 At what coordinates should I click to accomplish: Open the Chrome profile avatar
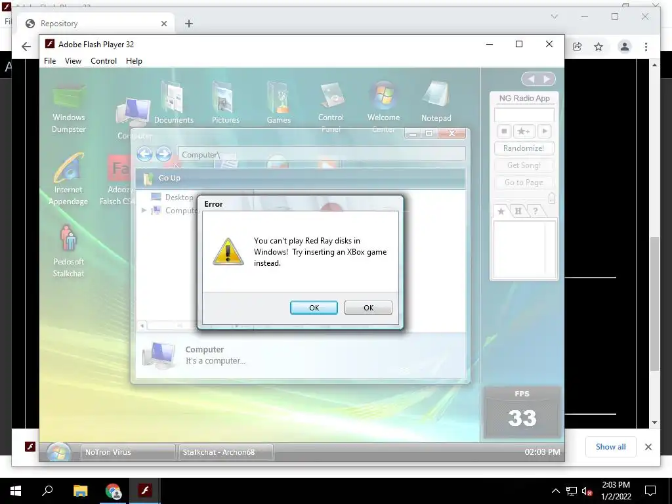click(x=625, y=47)
